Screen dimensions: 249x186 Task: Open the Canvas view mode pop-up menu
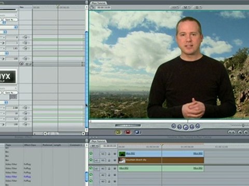(187, 7)
